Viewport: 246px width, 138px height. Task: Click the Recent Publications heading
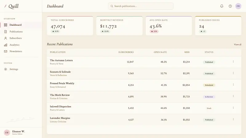tap(60, 44)
